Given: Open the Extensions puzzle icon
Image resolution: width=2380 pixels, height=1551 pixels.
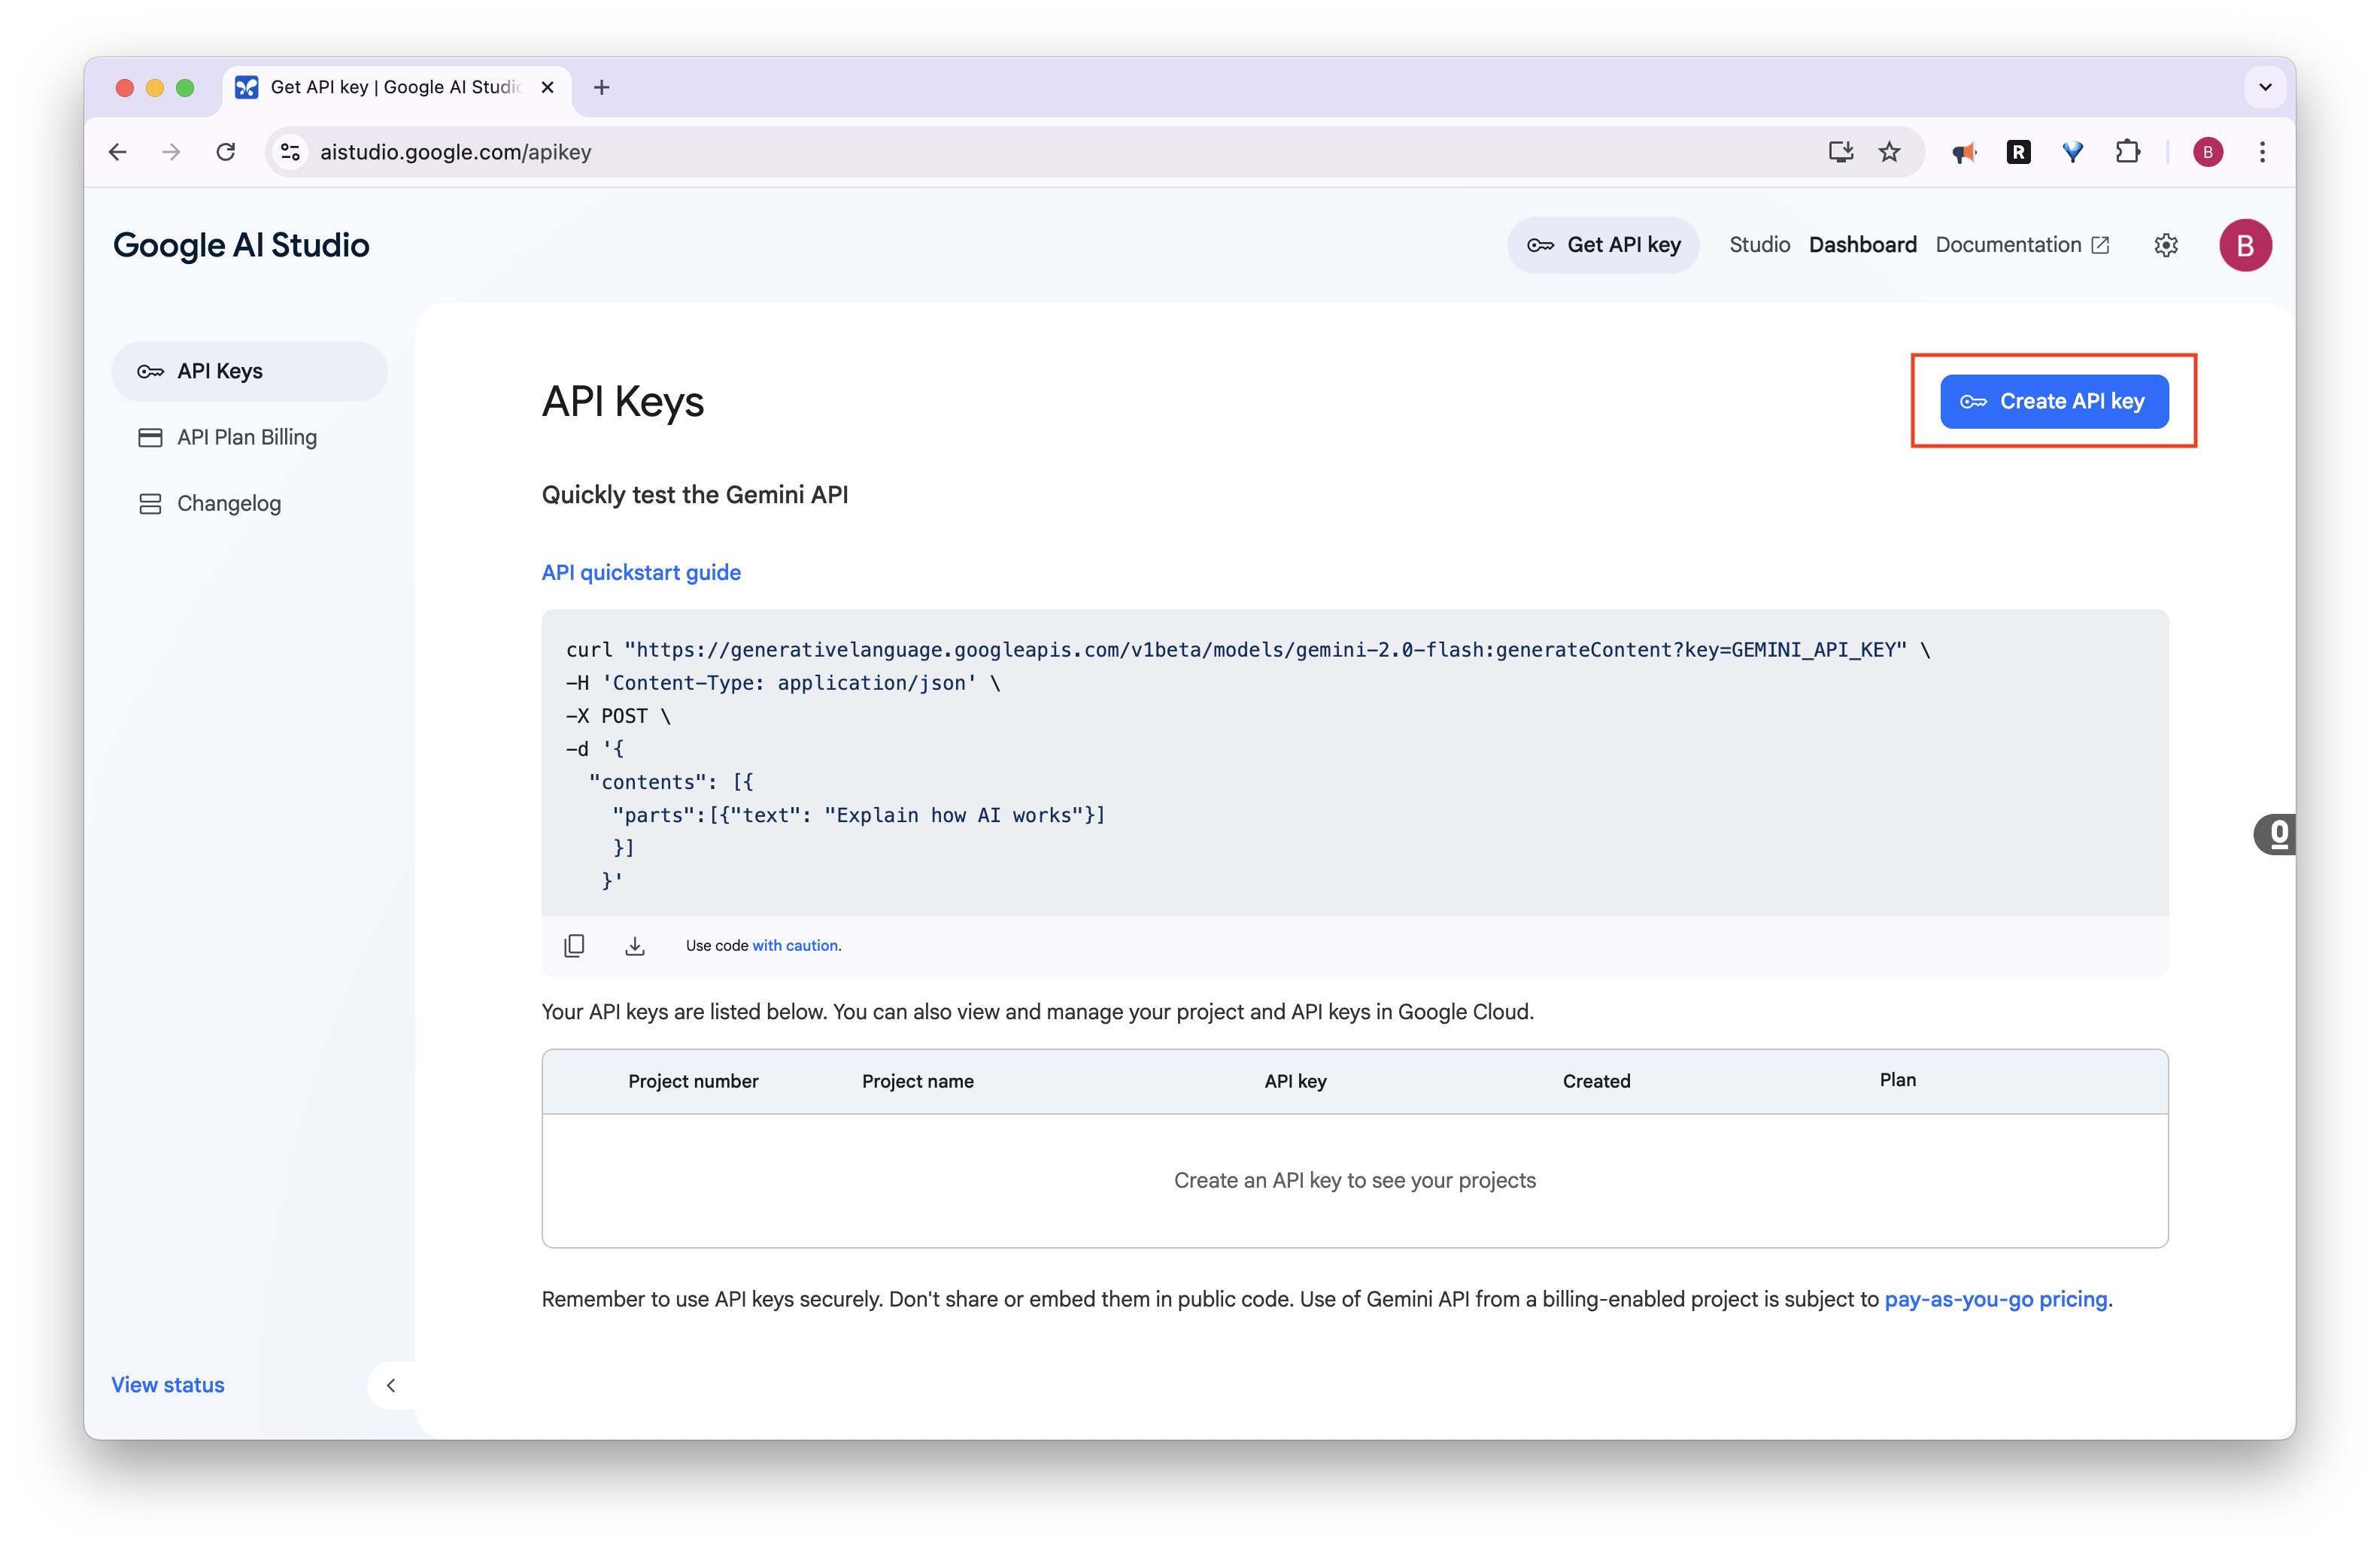Looking at the screenshot, I should [2128, 152].
